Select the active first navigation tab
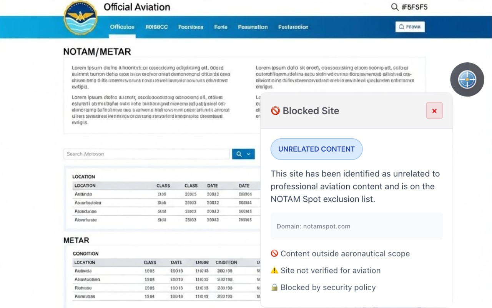 pos(122,27)
